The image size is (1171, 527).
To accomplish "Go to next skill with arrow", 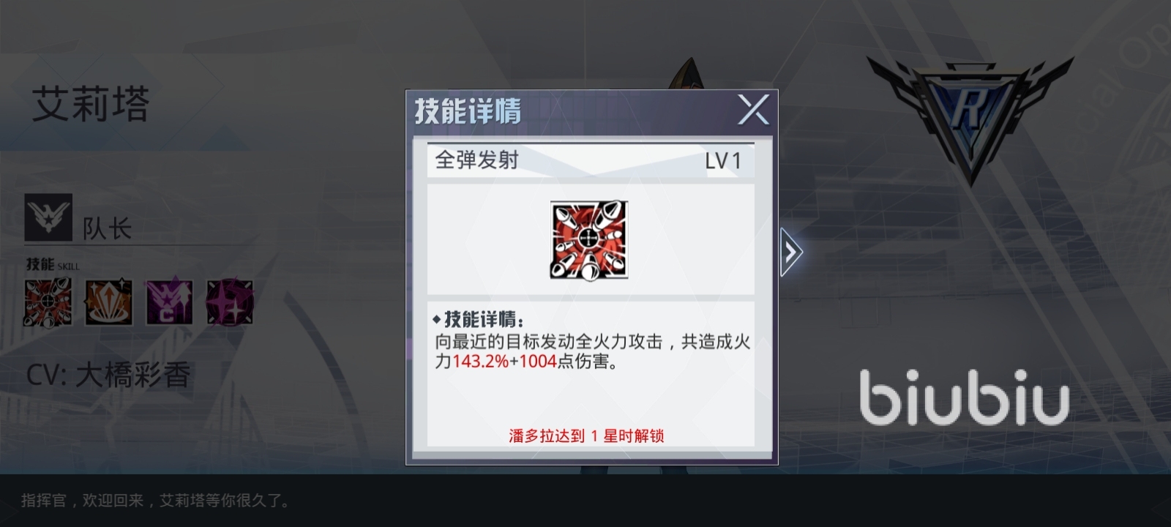I will (x=790, y=253).
